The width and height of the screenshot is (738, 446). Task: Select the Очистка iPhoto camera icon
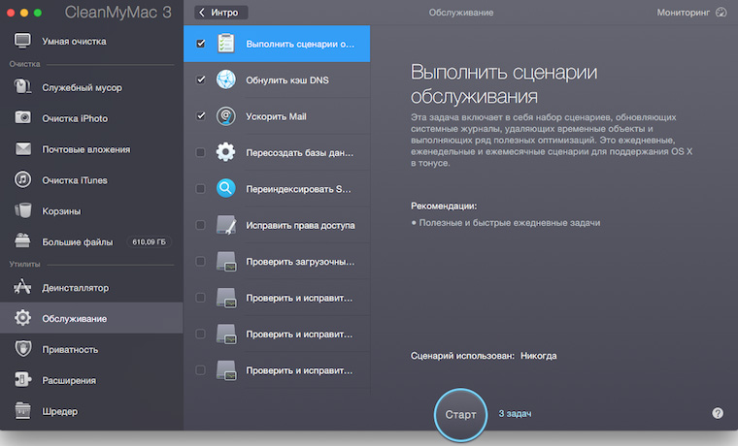click(23, 118)
